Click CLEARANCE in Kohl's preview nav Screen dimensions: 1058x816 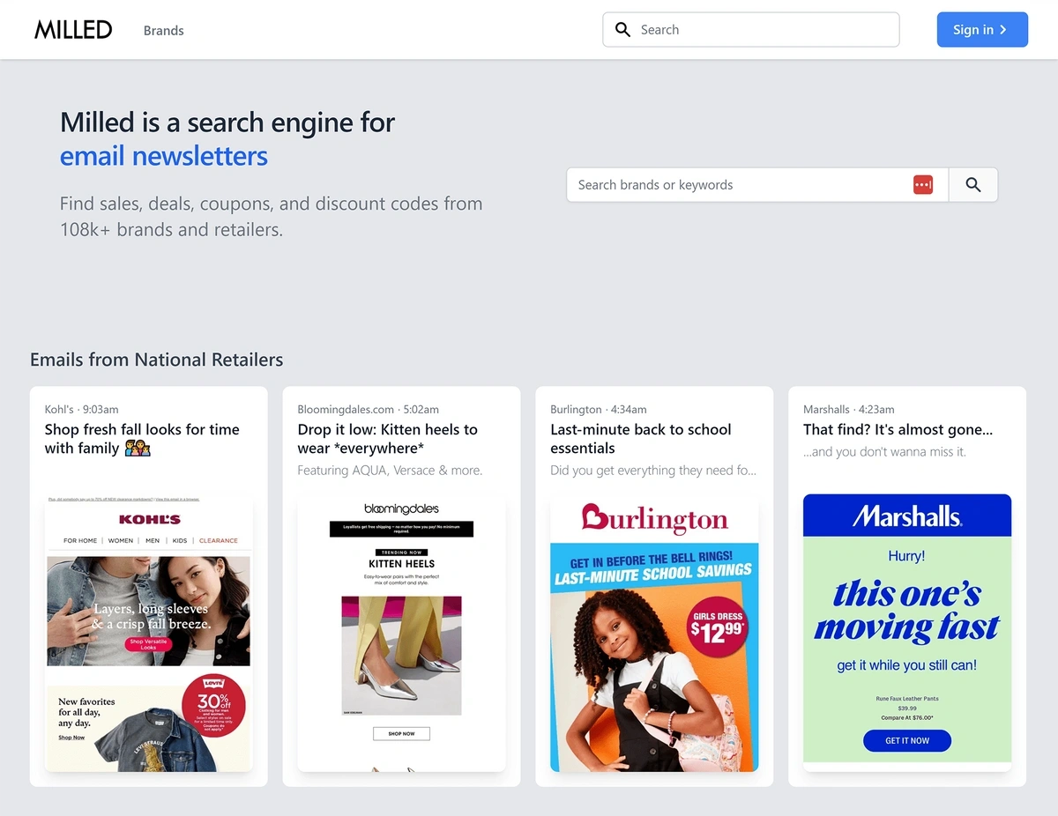[x=218, y=540]
